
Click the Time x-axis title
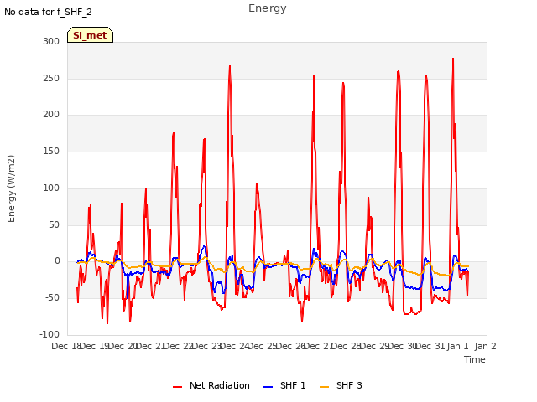(475, 359)
